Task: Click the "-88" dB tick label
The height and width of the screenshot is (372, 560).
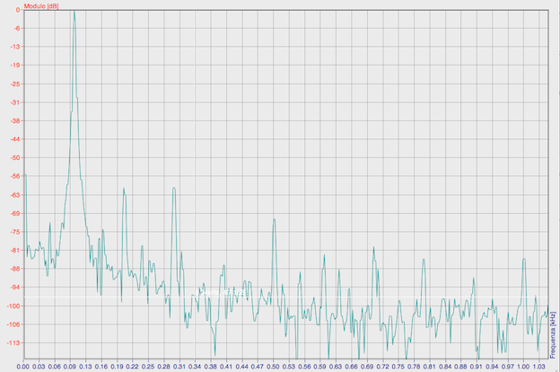Action: coord(16,269)
